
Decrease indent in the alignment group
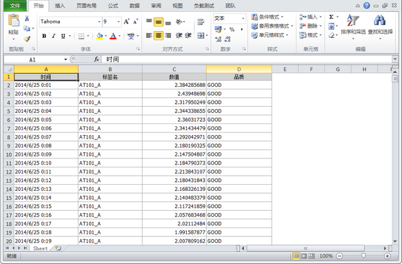[179, 36]
